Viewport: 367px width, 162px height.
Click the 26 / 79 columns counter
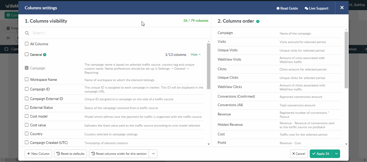pyautogui.click(x=196, y=20)
